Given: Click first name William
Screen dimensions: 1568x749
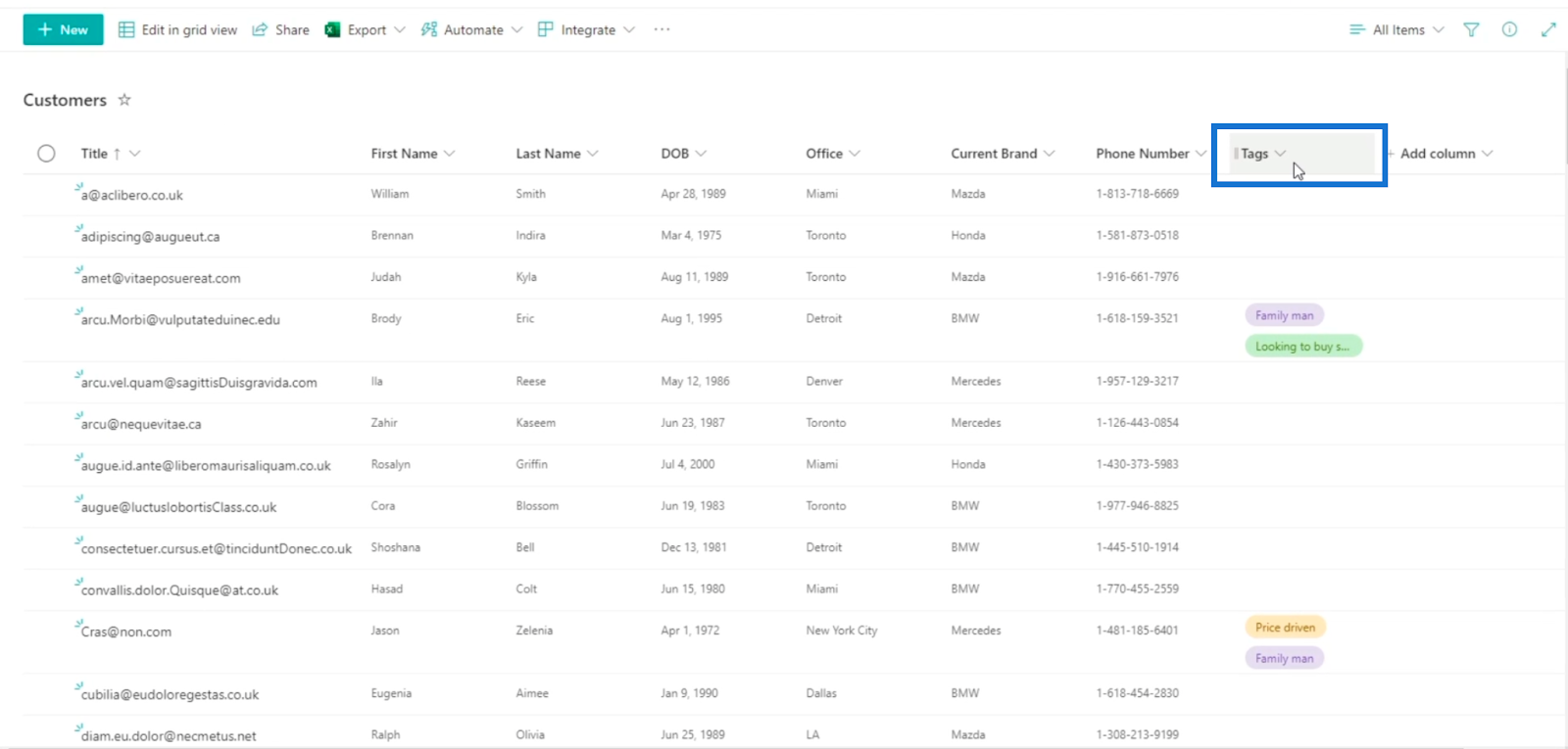Looking at the screenshot, I should pyautogui.click(x=390, y=194).
